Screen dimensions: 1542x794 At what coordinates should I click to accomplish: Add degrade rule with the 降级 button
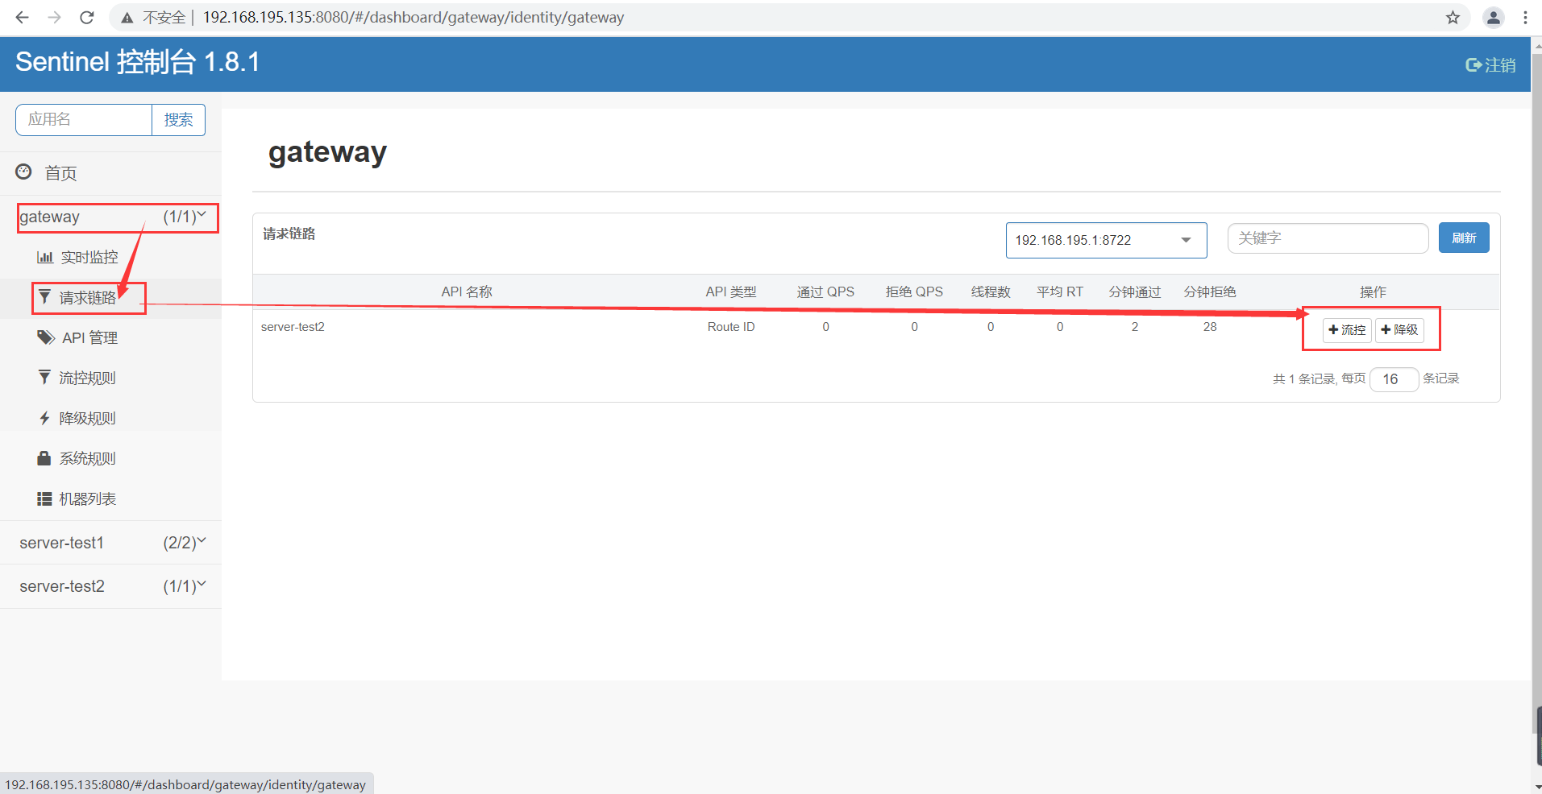(x=1399, y=330)
